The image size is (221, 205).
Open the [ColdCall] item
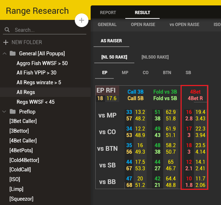click(x=20, y=170)
